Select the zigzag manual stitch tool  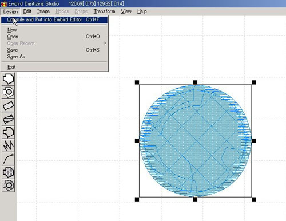pyautogui.click(x=8, y=145)
